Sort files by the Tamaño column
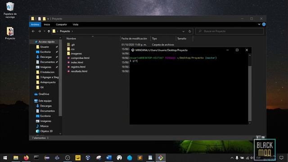 182,39
